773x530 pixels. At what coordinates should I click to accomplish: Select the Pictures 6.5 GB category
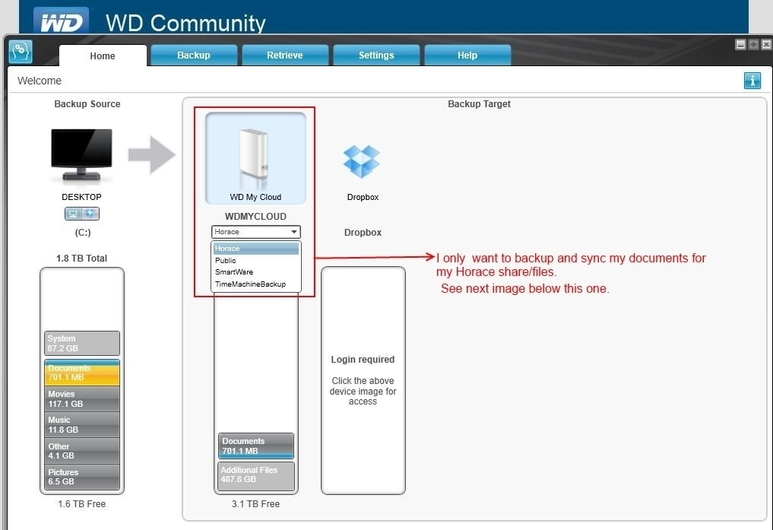(x=82, y=477)
